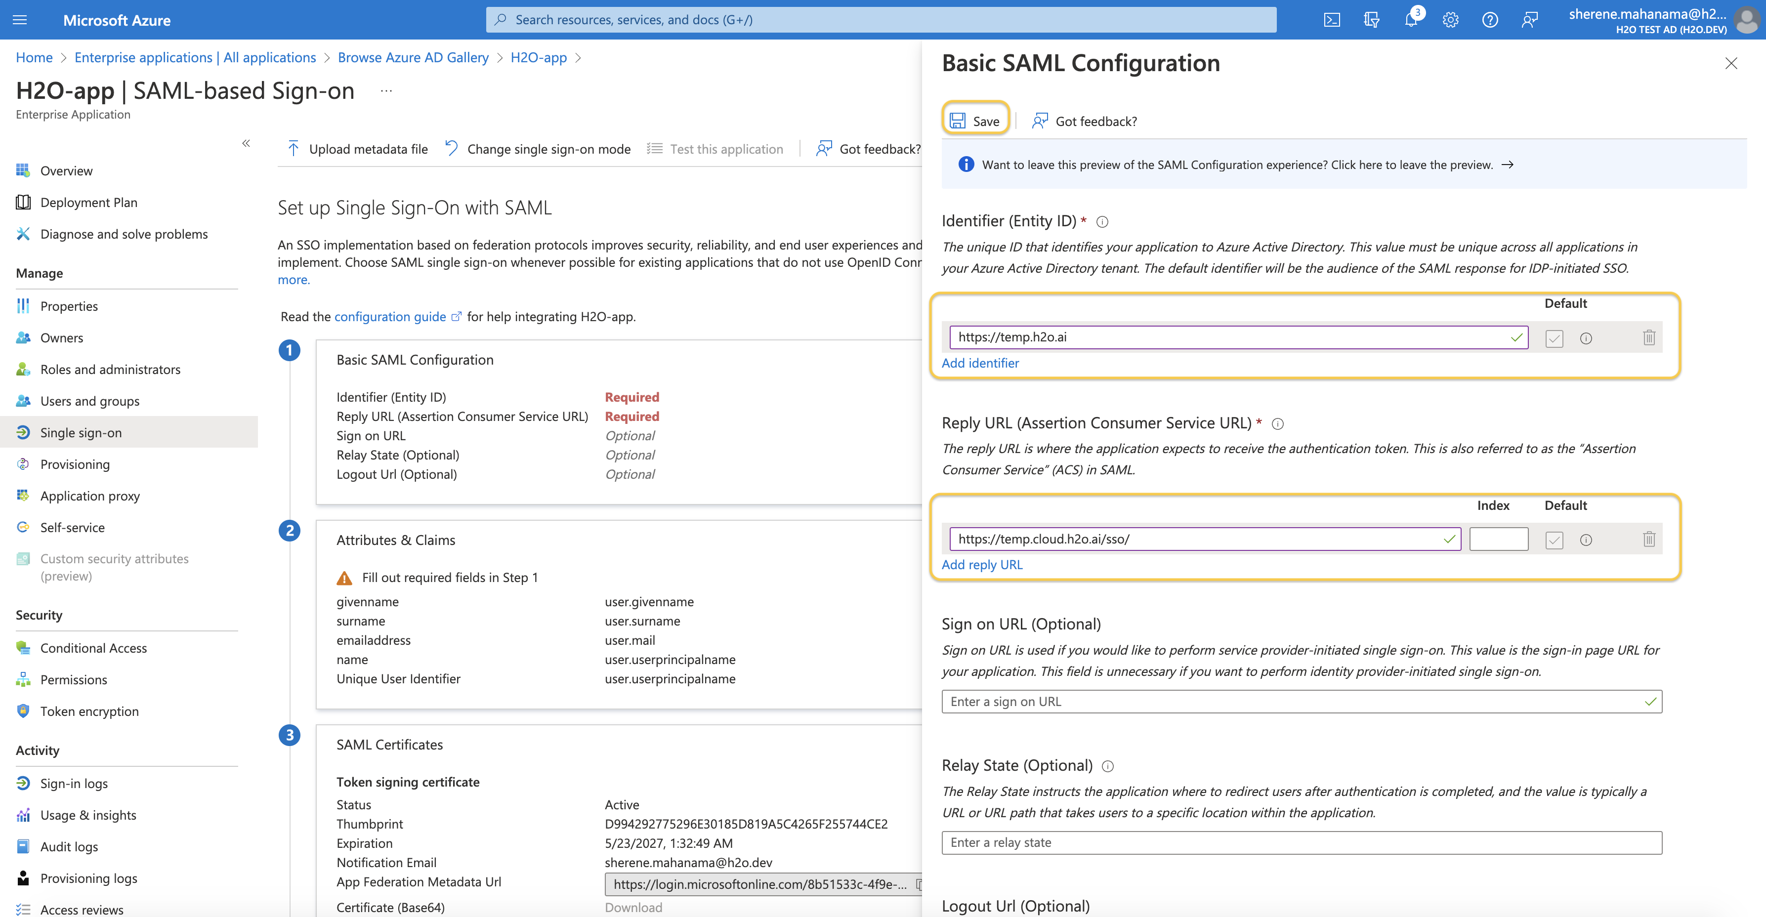Toggle Default checkbox for identifier
The image size is (1766, 917).
pos(1554,338)
